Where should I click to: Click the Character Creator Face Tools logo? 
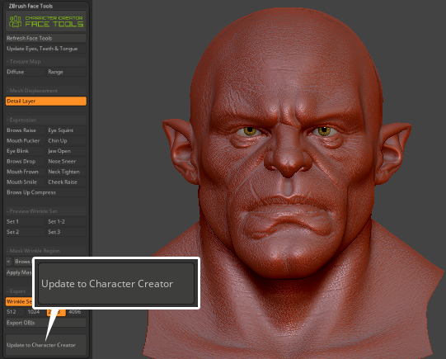click(46, 21)
